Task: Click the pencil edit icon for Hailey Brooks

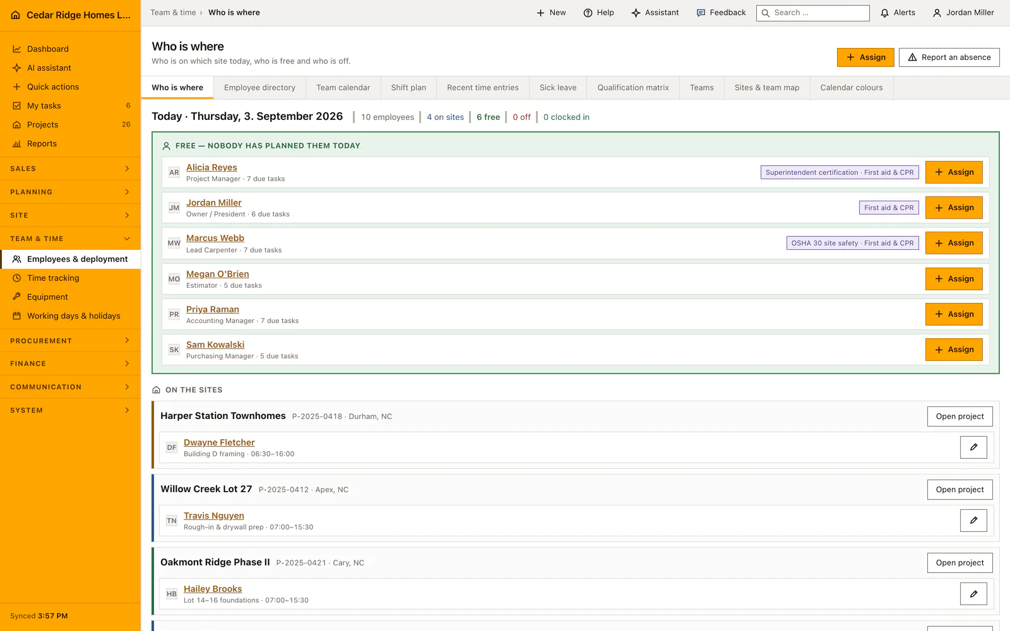Action: click(x=973, y=594)
